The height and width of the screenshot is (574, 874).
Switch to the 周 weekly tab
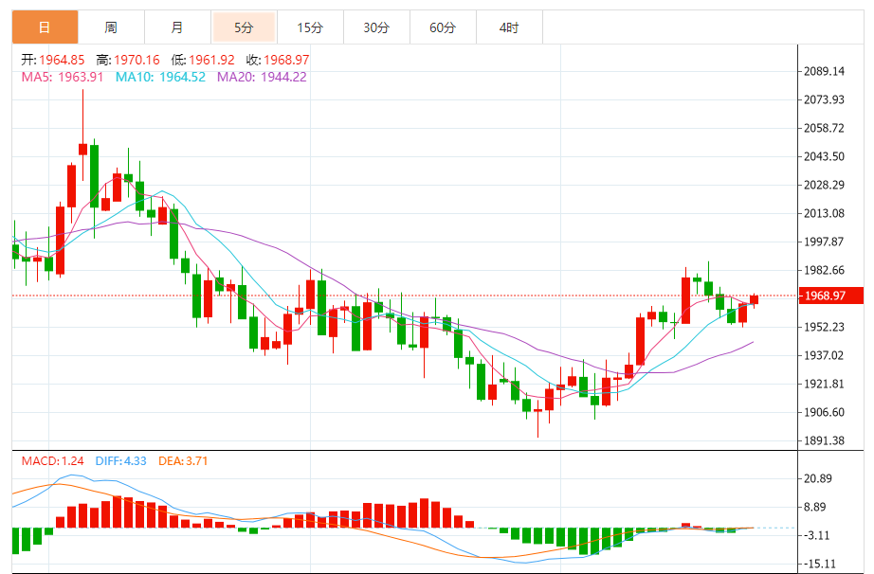pos(111,27)
